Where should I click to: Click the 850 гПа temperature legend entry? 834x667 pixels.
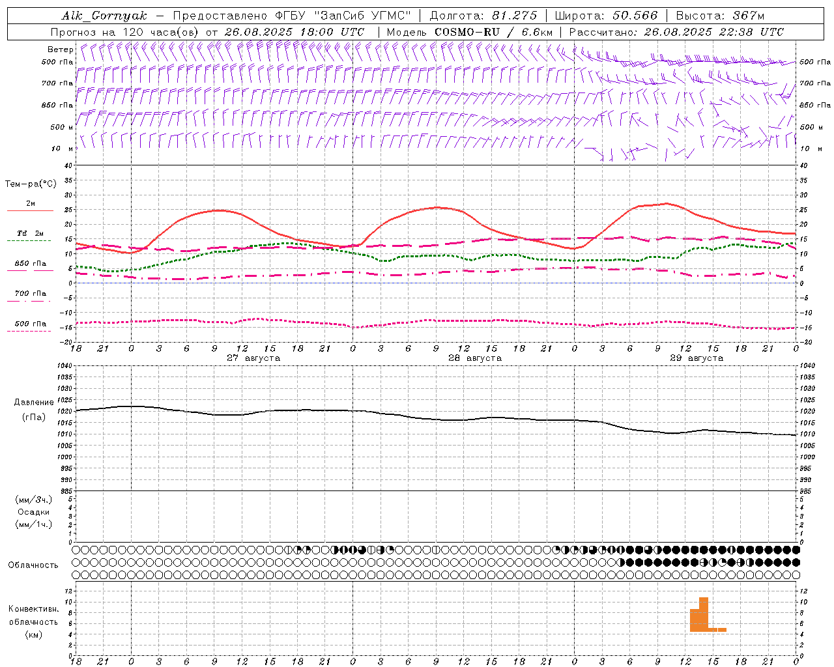(31, 264)
